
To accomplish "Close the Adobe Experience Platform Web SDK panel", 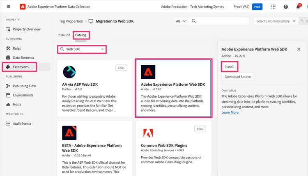I will click(x=298, y=49).
